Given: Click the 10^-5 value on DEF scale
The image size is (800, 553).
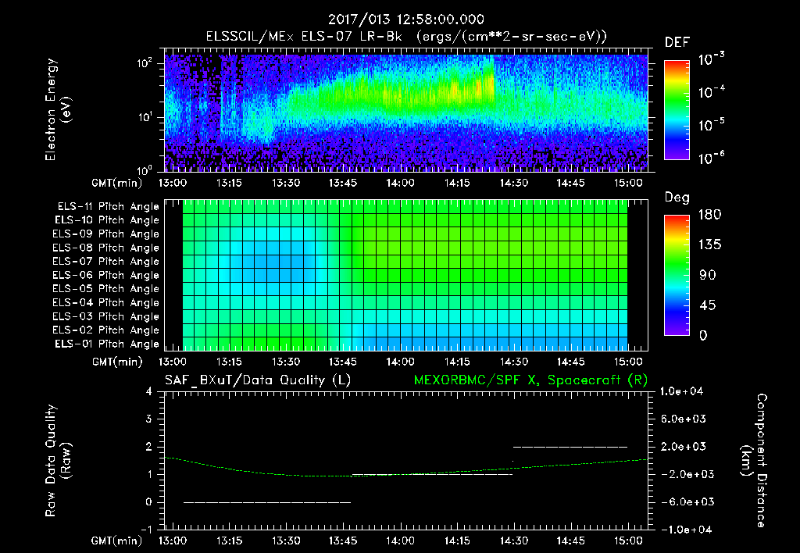Looking at the screenshot, I should 711,124.
